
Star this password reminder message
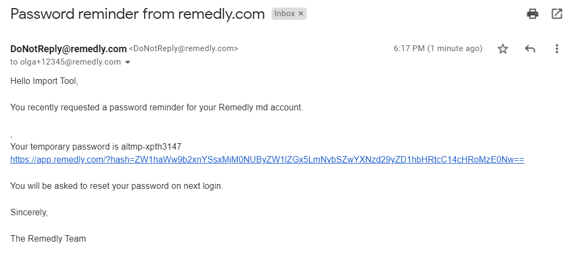(503, 49)
